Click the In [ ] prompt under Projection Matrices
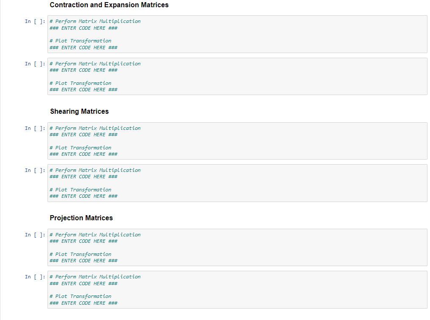 tap(34, 234)
